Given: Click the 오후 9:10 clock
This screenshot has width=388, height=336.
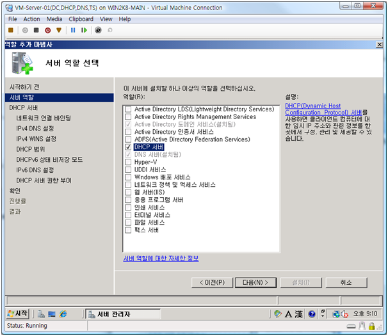Looking at the screenshot, I should pos(365,314).
